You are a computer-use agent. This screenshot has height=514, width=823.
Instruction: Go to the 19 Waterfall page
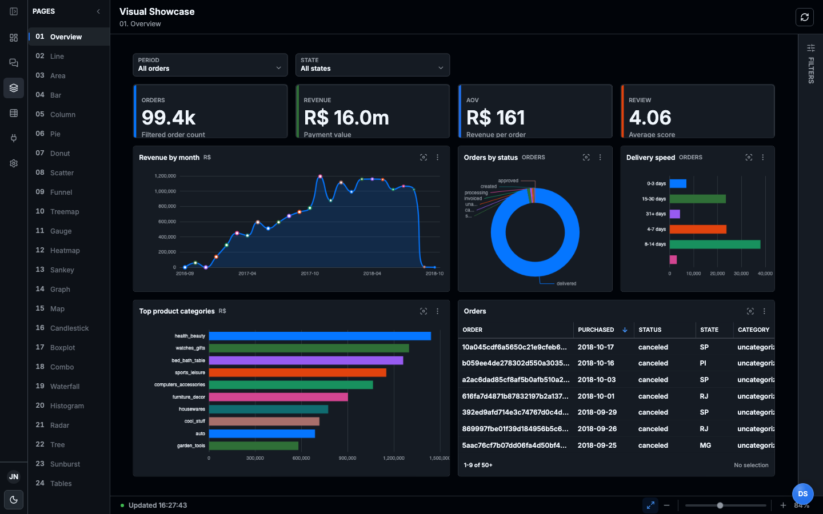pyautogui.click(x=69, y=386)
